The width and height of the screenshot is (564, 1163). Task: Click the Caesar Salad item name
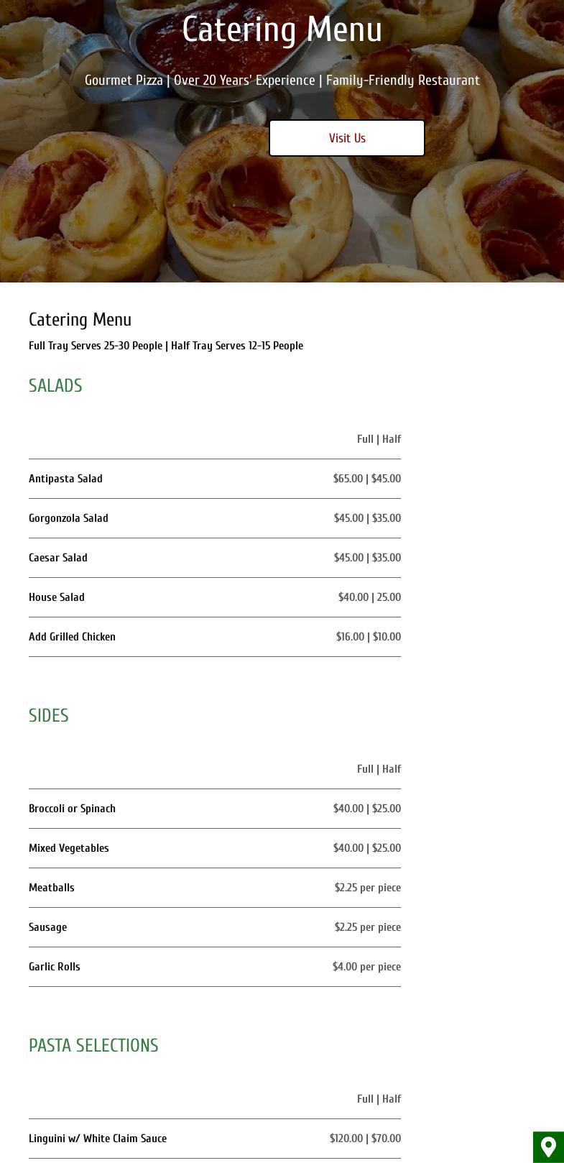click(58, 558)
